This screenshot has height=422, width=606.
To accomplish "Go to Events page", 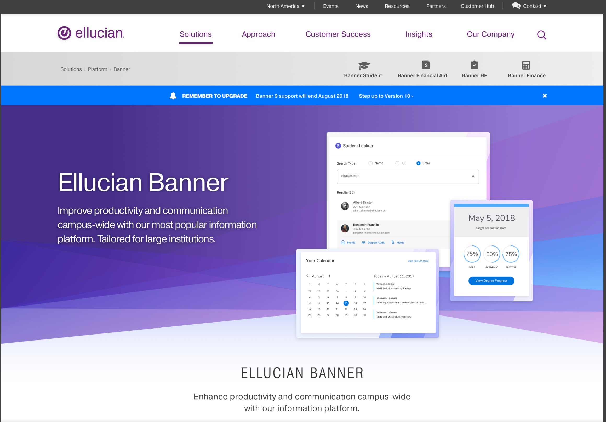I will pos(330,6).
